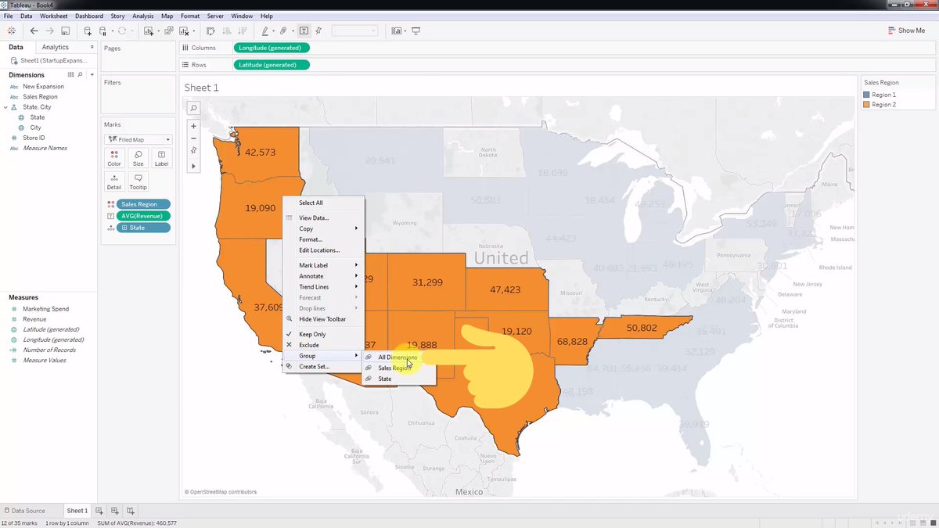Open the File menu
The height and width of the screenshot is (528, 939).
pyautogui.click(x=8, y=16)
